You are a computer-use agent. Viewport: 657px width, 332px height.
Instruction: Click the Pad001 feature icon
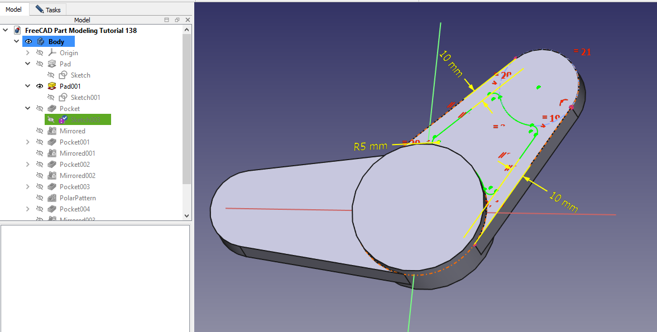point(52,86)
